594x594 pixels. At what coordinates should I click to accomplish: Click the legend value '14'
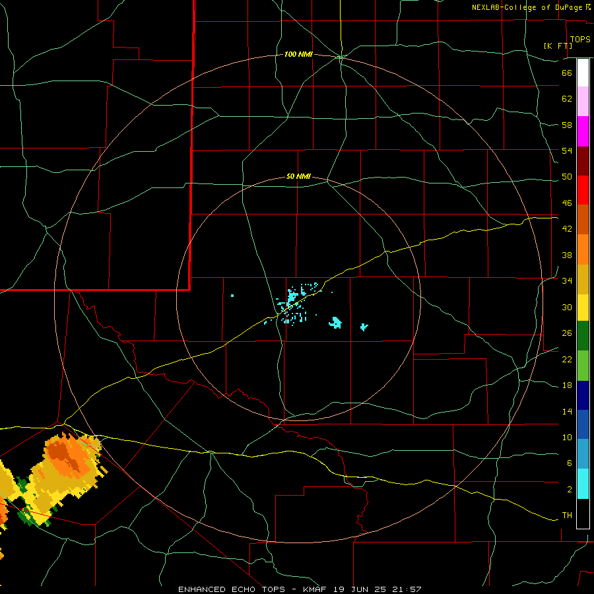pyautogui.click(x=567, y=411)
